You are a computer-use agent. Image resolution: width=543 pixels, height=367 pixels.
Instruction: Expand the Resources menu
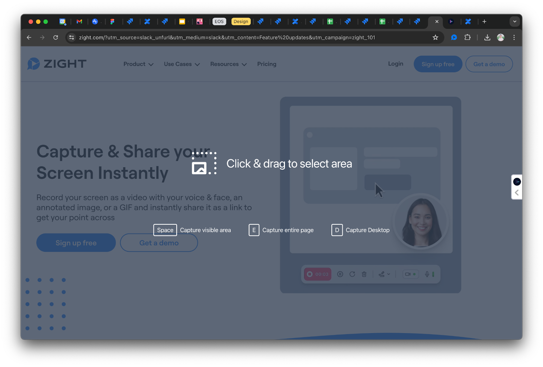228,64
